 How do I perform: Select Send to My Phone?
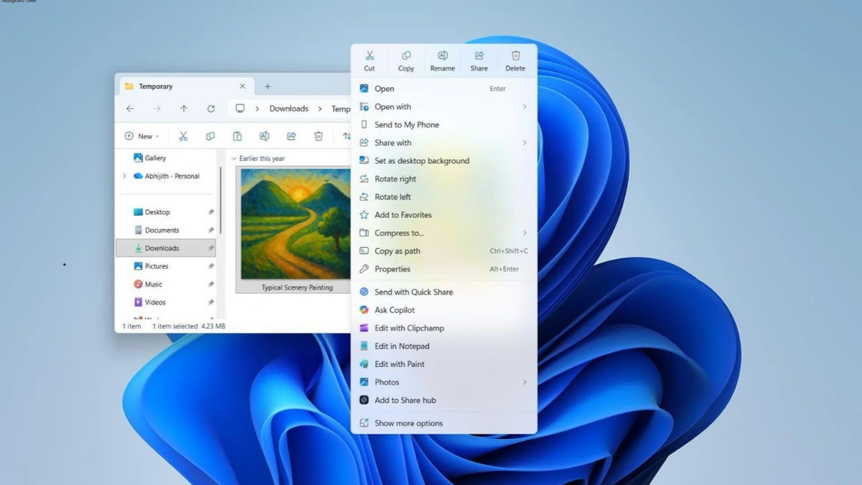click(444, 124)
